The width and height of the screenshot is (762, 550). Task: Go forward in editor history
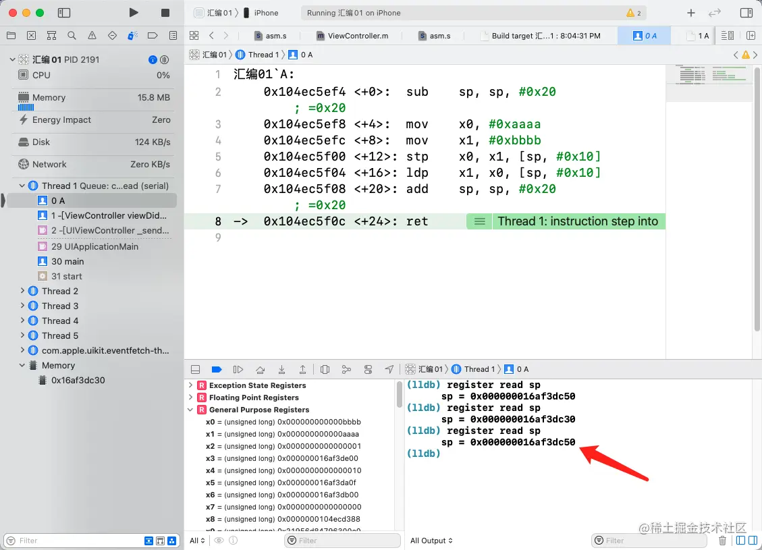coord(226,36)
